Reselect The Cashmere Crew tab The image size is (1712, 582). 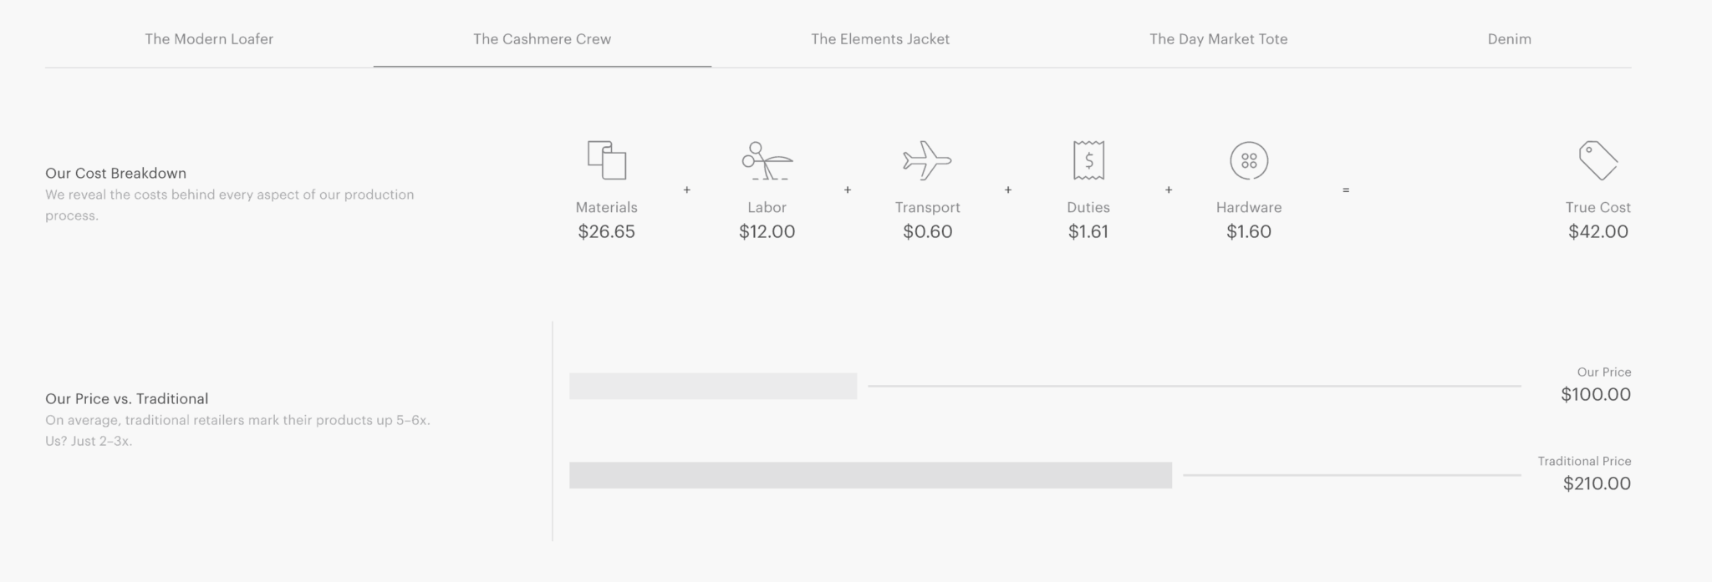[542, 38]
